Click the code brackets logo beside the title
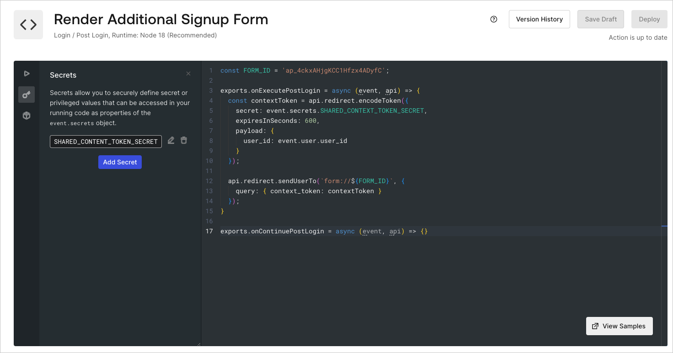673x353 pixels. [x=28, y=25]
